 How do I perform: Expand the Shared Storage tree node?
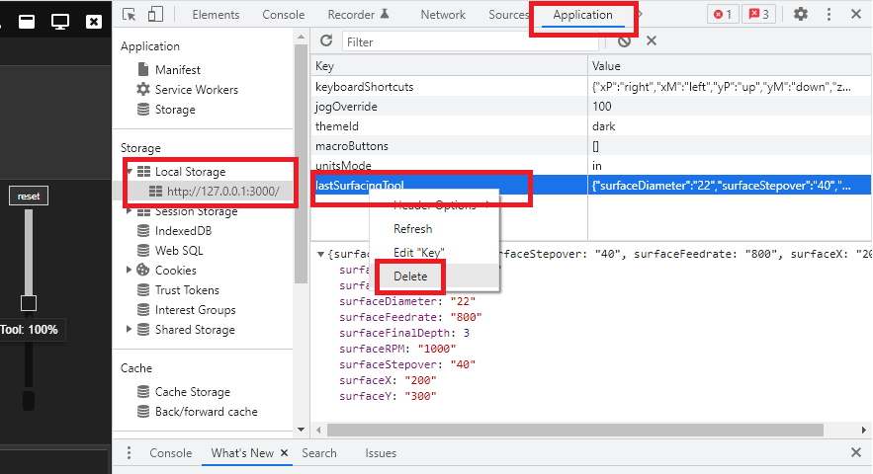coord(130,330)
